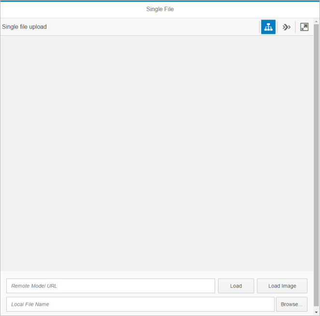The width and height of the screenshot is (320, 316).
Task: Click into the Local File Name field
Action: 140,304
